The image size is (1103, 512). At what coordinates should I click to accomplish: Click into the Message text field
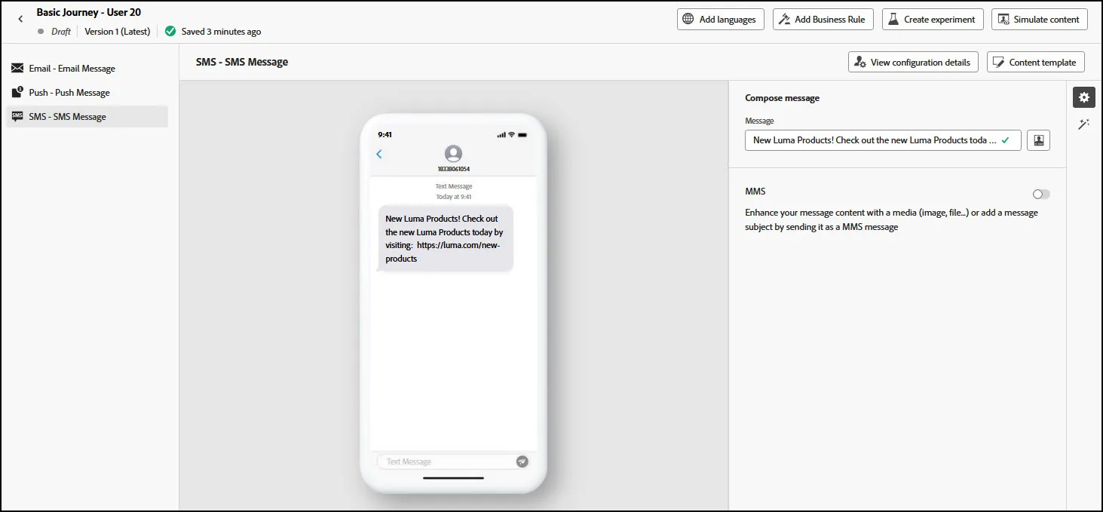(883, 140)
